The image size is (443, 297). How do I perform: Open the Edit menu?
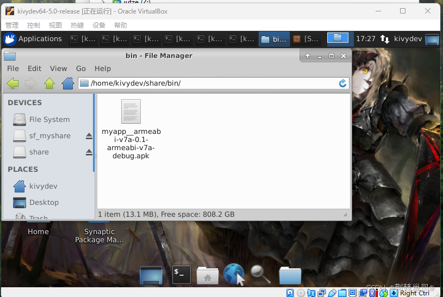coord(34,68)
